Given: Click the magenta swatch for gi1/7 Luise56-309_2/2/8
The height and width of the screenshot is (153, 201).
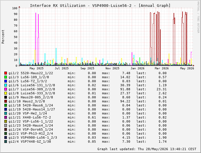Looking at the screenshot, I should click(x=5, y=89).
